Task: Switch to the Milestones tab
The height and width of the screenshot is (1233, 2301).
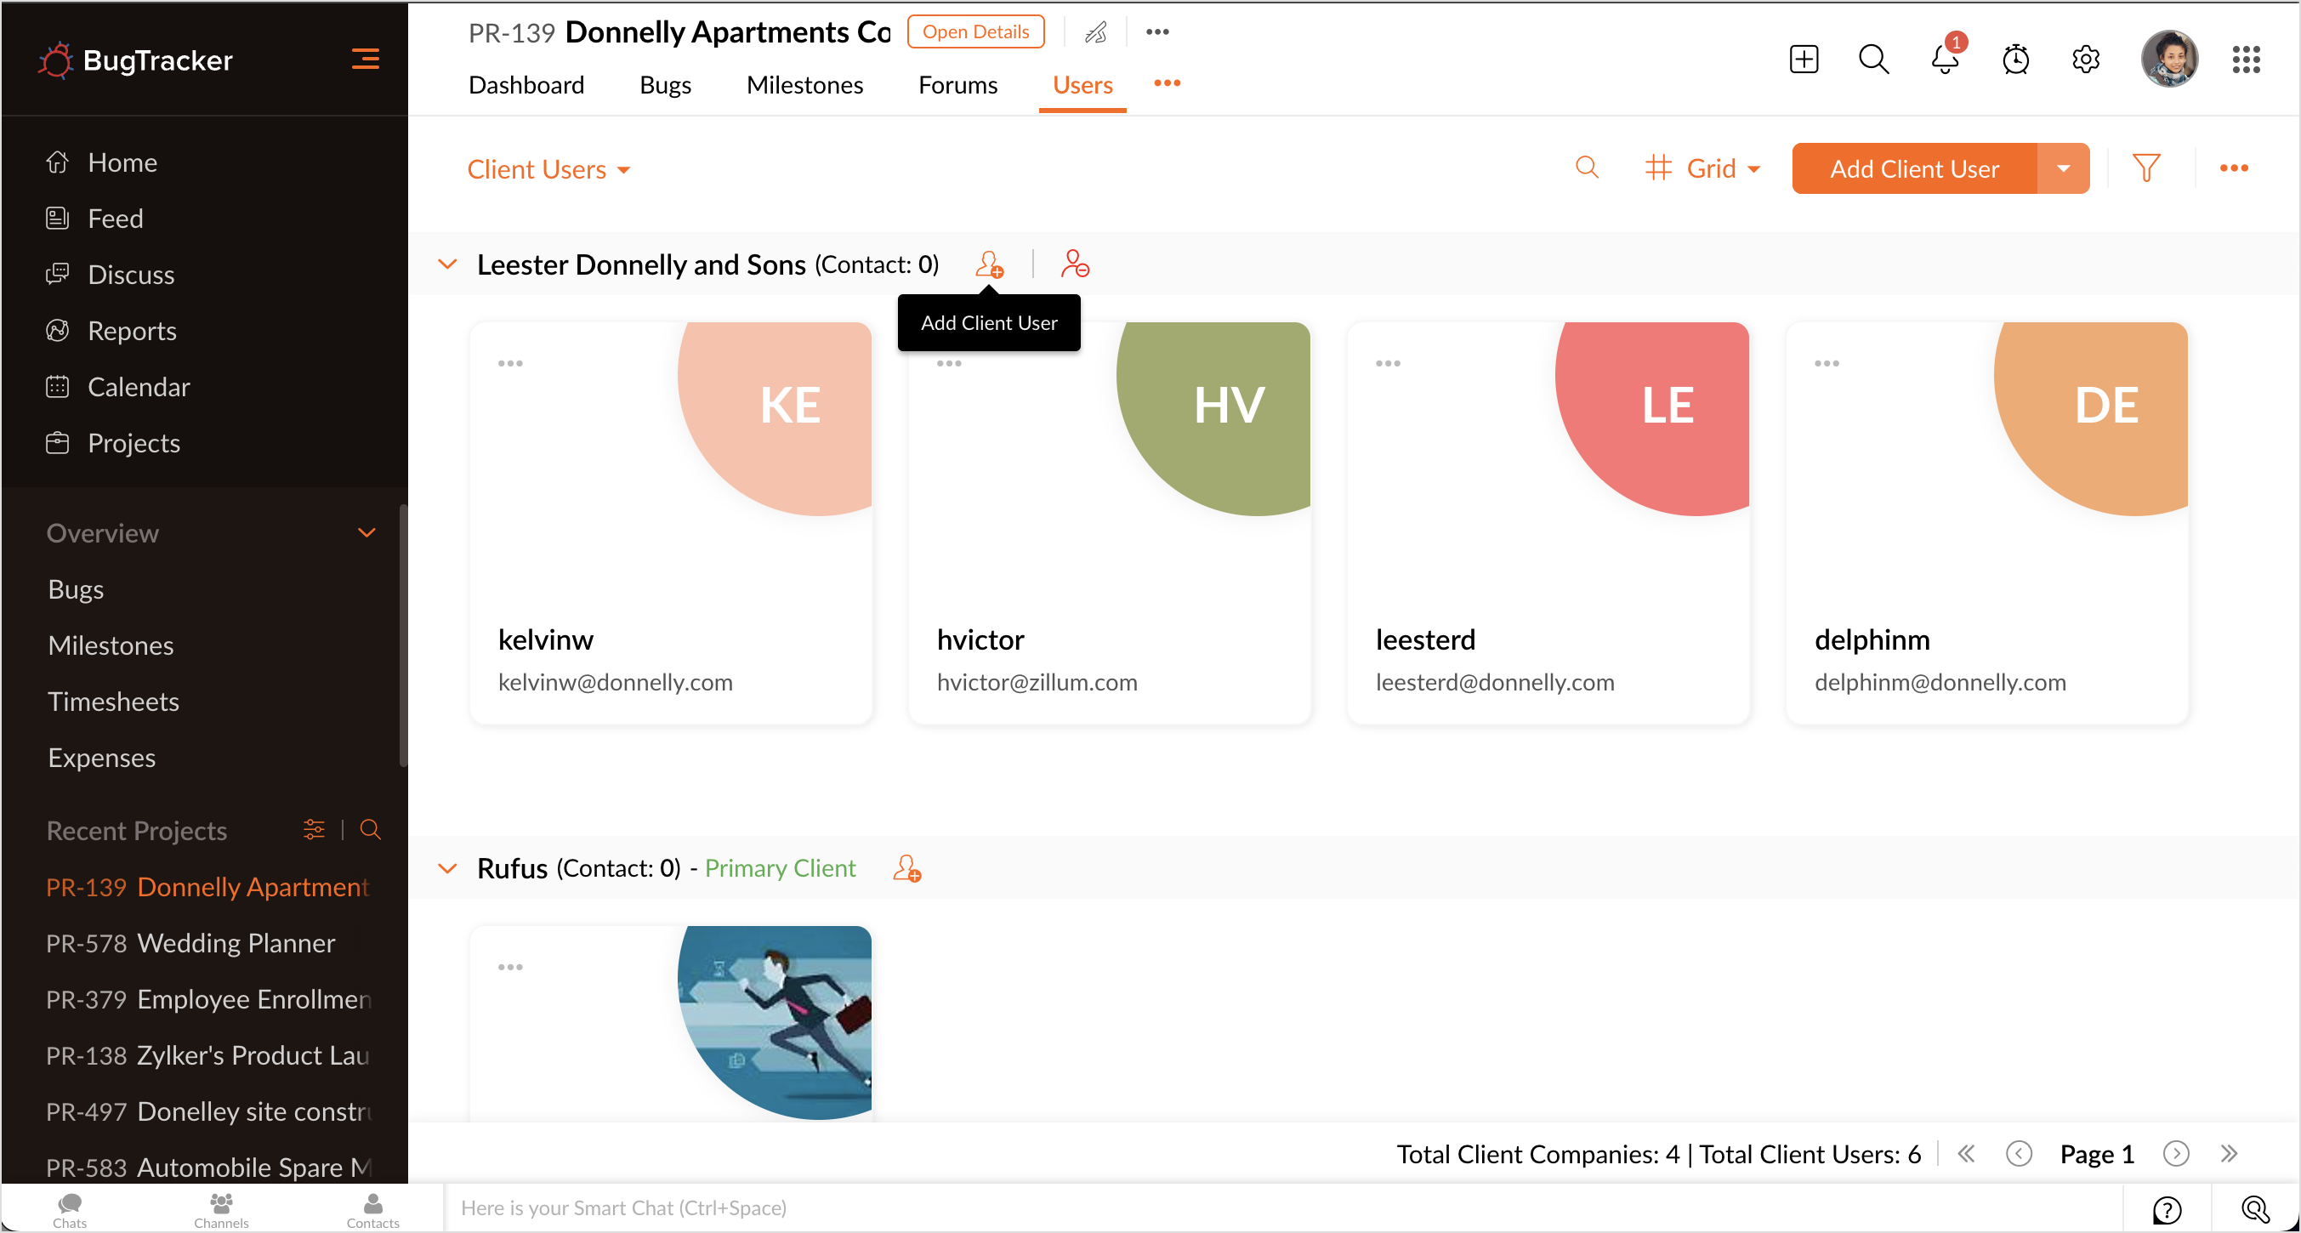Action: point(804,85)
